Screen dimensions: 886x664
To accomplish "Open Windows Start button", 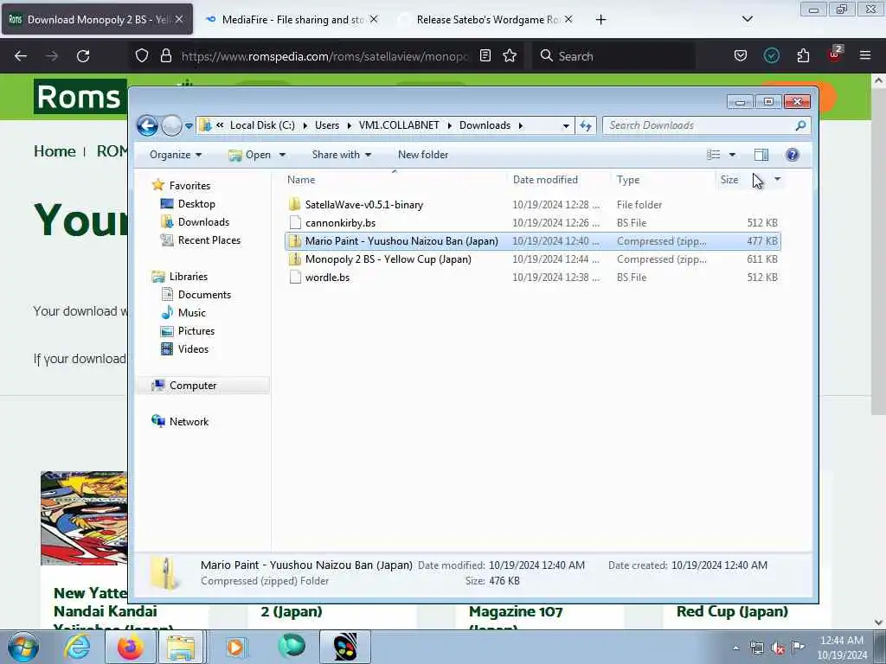I will (22, 647).
